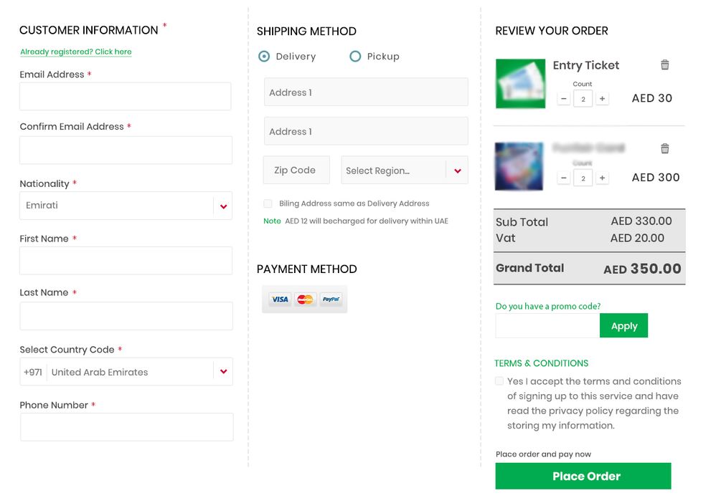The width and height of the screenshot is (716, 503).
Task: Increase the AED 300 item count
Action: 602,178
